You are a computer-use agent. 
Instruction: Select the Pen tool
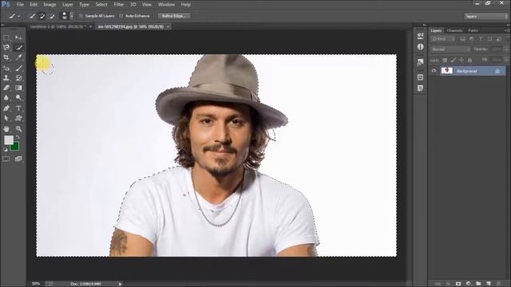(x=6, y=108)
